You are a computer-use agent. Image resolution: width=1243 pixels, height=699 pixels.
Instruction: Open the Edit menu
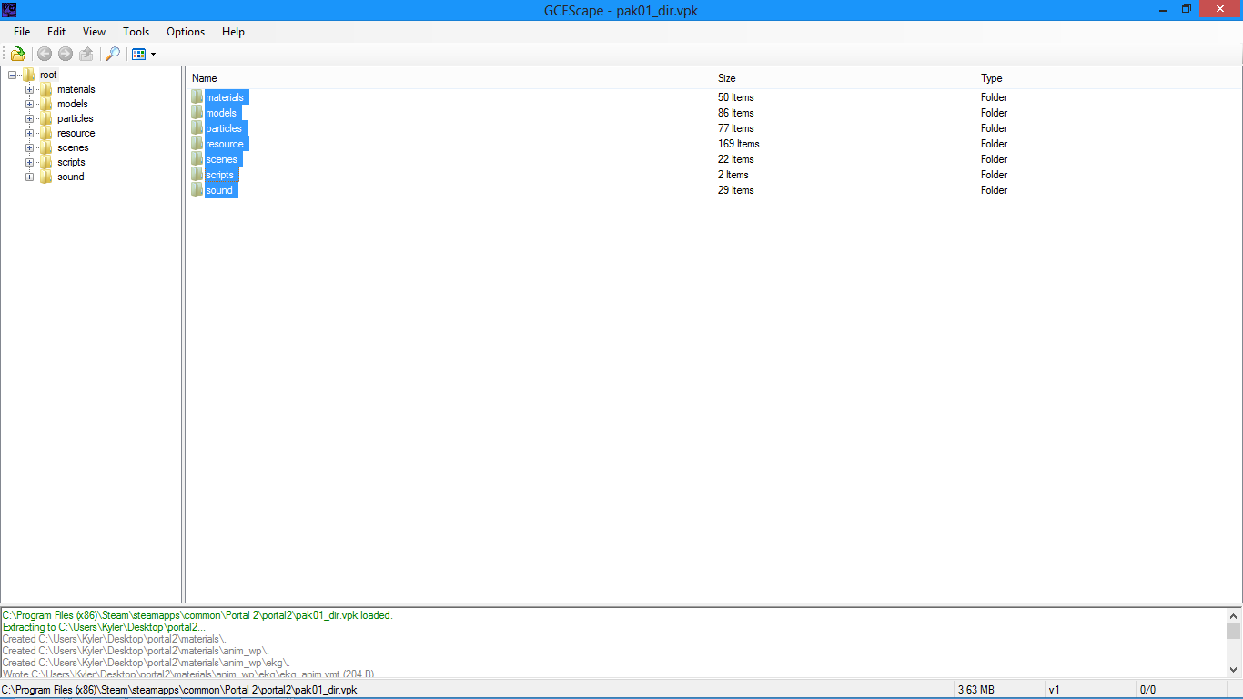[x=56, y=32]
